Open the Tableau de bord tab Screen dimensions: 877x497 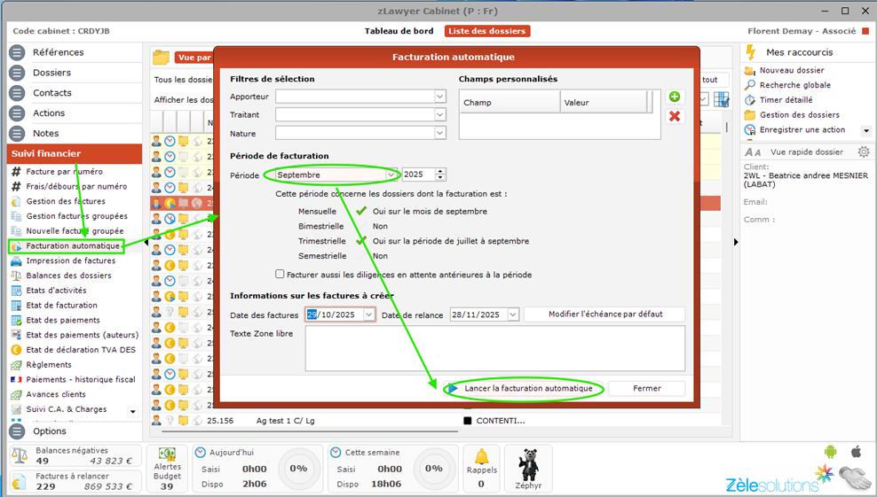[399, 31]
